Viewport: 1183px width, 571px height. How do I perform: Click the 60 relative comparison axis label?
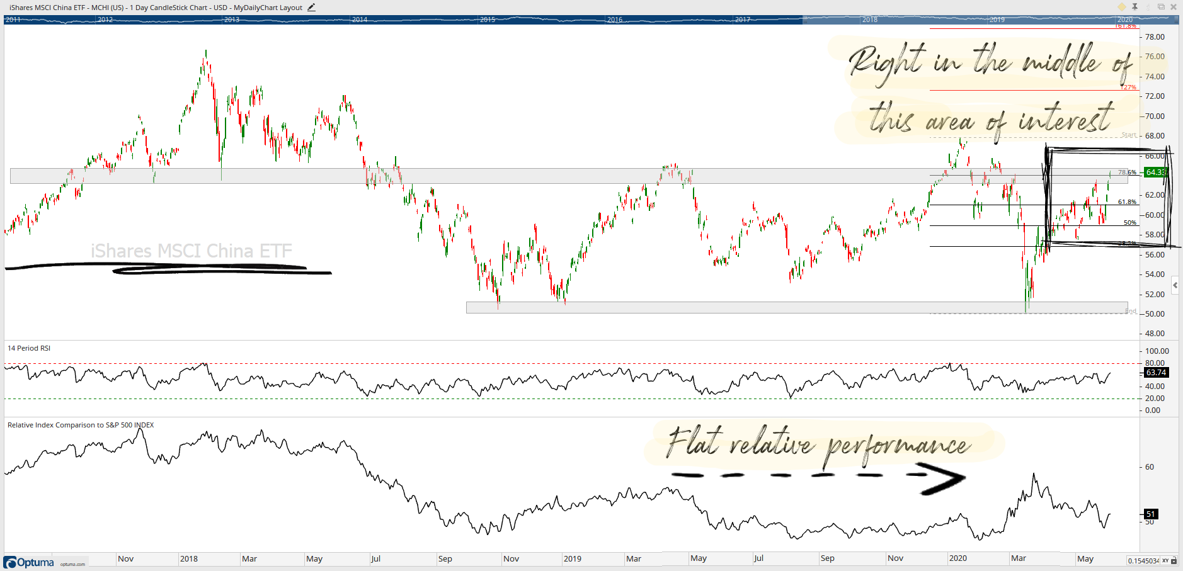click(1150, 466)
